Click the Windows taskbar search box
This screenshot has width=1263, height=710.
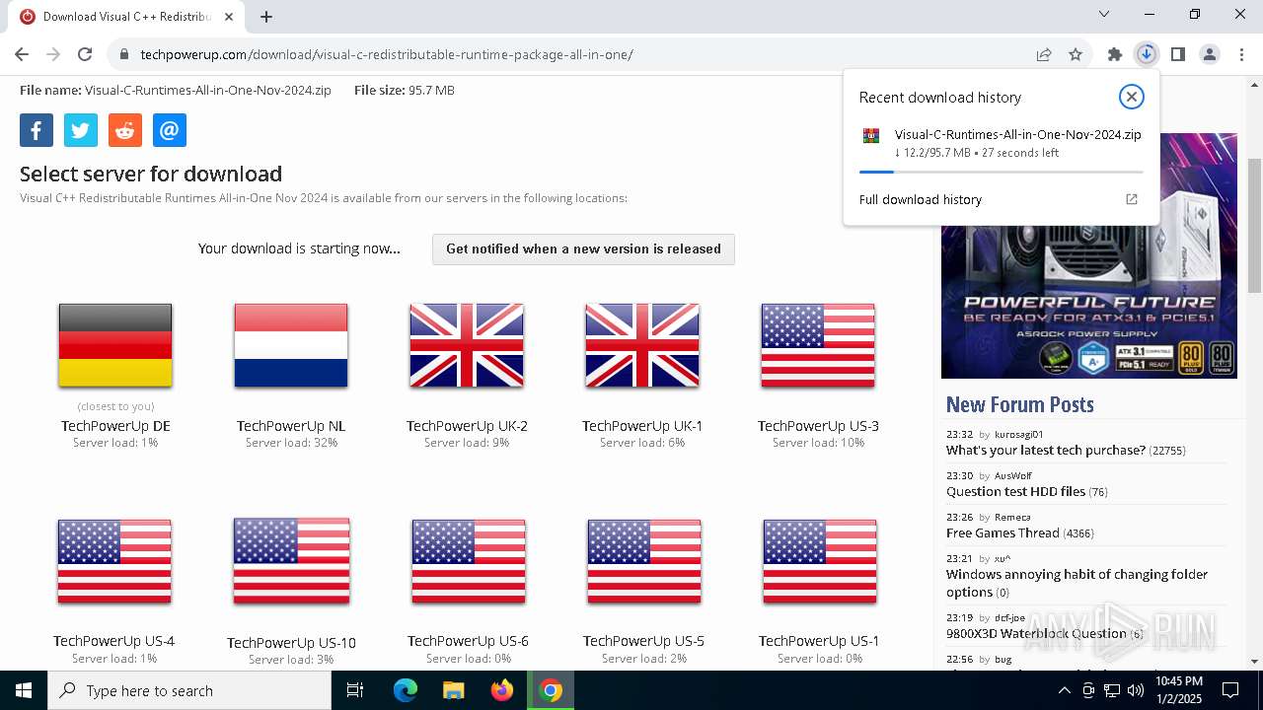click(189, 690)
